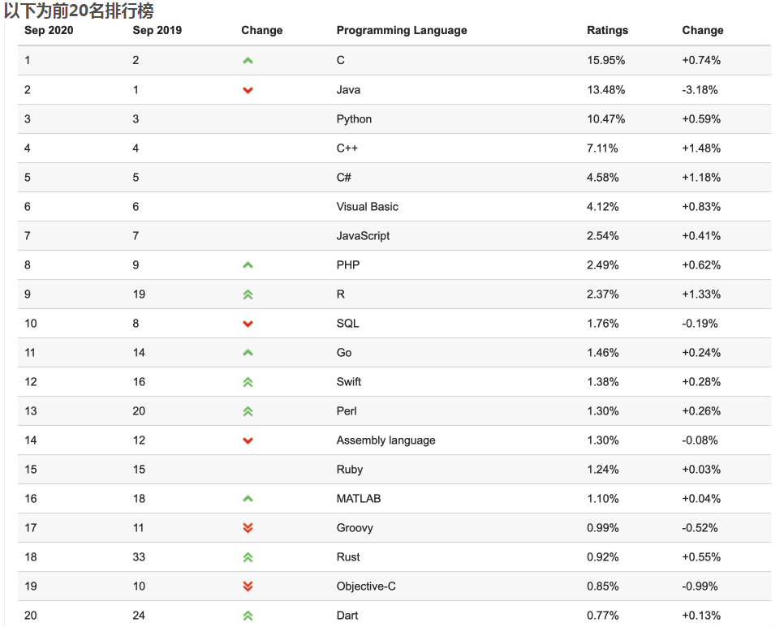Screen dimensions: 784x627
Task: Click the Programming Language column header
Action: click(x=402, y=30)
